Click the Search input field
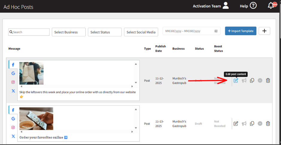The height and width of the screenshot is (145, 281). [x=29, y=32]
